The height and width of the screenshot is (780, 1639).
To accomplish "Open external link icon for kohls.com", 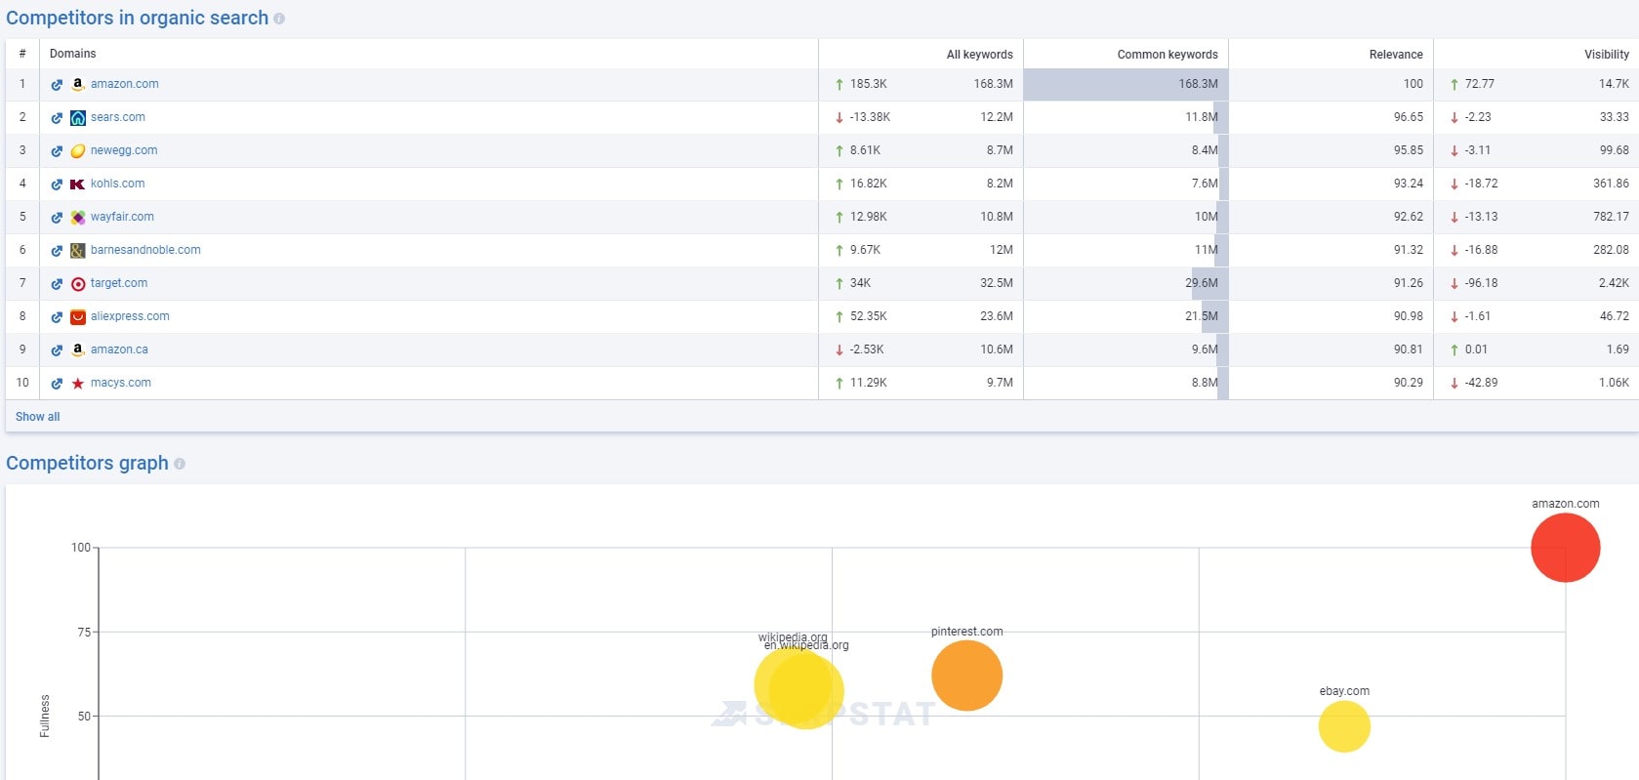I will coord(57,185).
